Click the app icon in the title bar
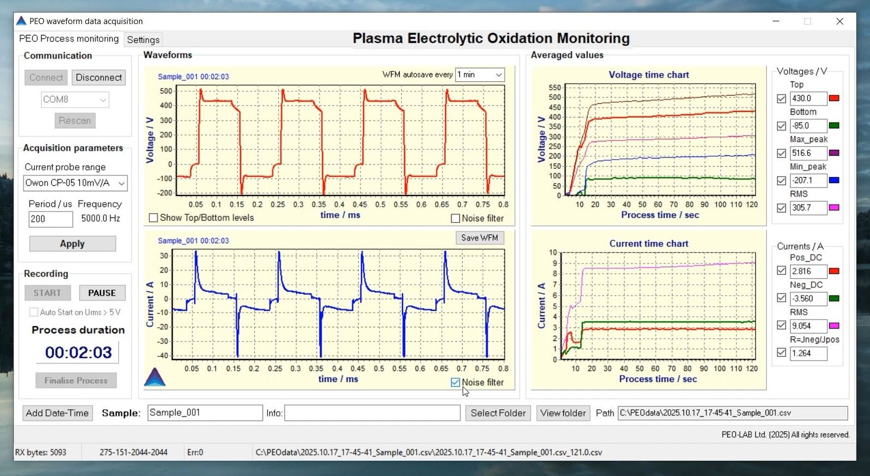The height and width of the screenshot is (476, 870). [21, 21]
